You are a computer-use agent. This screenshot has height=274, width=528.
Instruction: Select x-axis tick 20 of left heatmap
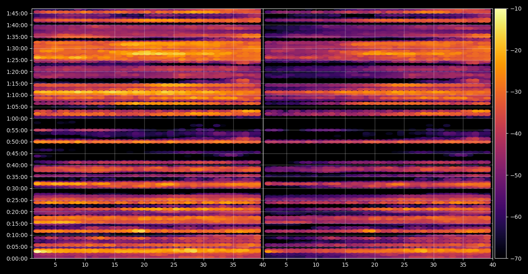[144, 265]
